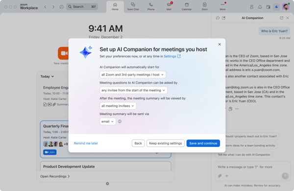Open 'all meeting invitees' dropdown
The image size is (294, 191).
point(118,106)
